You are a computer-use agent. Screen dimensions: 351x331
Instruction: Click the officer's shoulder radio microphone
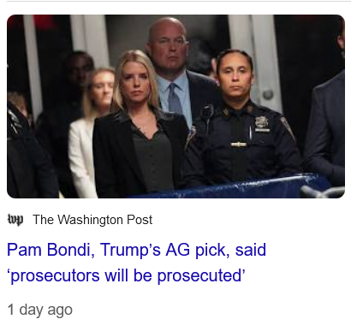tap(206, 113)
